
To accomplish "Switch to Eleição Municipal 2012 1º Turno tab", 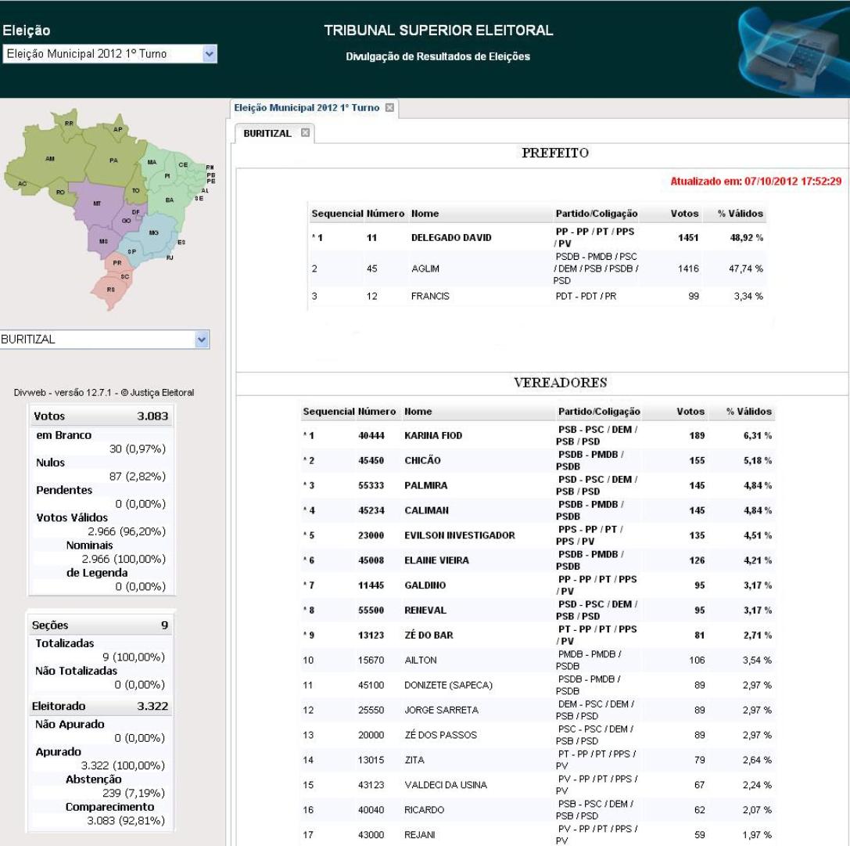I will tap(307, 107).
